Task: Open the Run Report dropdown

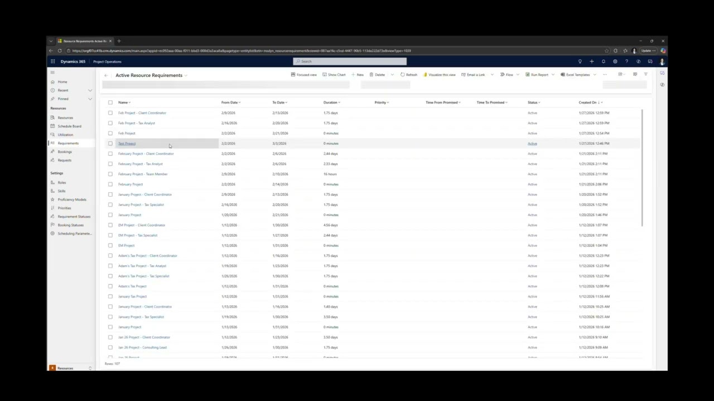Action: [554, 75]
